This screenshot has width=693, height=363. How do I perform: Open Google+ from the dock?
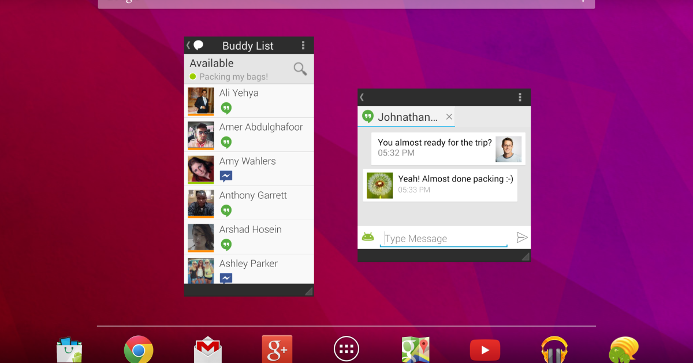pyautogui.click(x=277, y=350)
